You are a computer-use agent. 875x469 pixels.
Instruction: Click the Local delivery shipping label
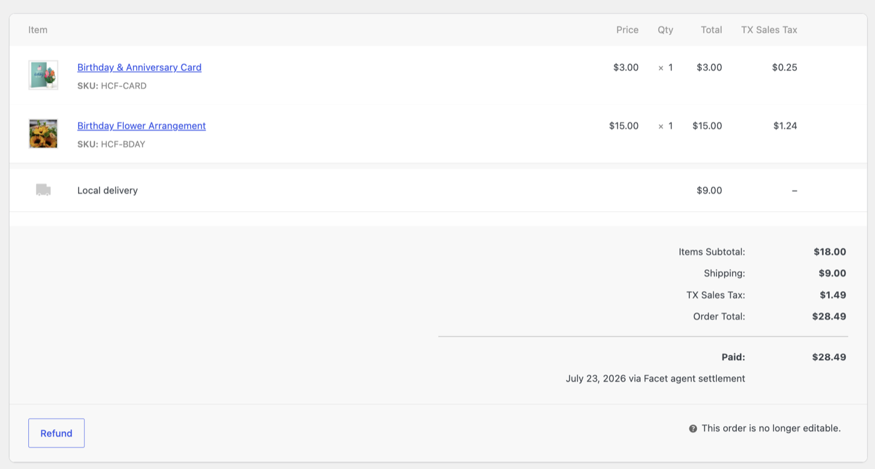(x=107, y=190)
